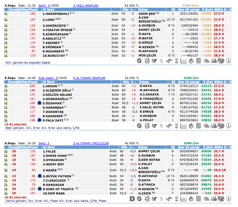
Task: Click the stopwatch icon under race 4
Action: click(191, 60)
